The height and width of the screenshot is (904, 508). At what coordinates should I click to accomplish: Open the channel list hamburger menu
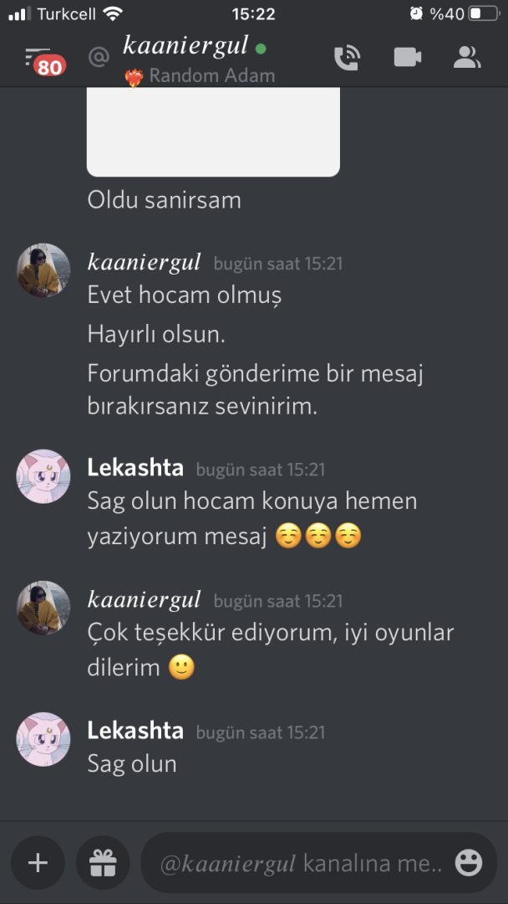coord(38,55)
